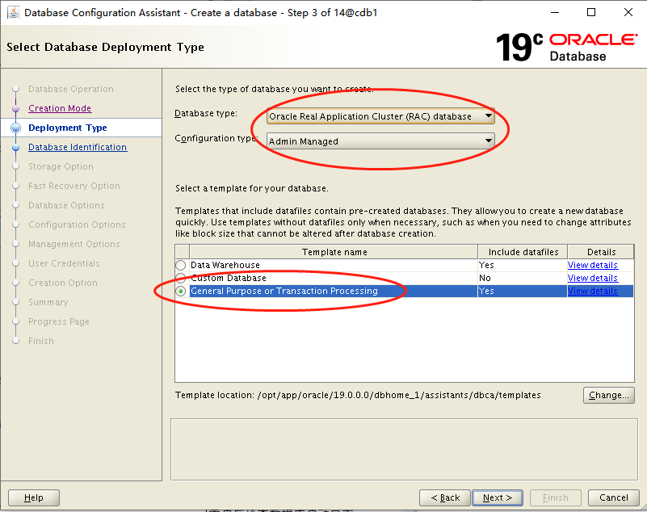The image size is (647, 512).
Task: Select the Deployment Type step
Action: tap(68, 128)
